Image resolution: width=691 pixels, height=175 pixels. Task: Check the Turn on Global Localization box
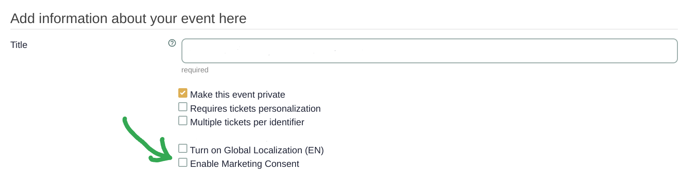(183, 148)
